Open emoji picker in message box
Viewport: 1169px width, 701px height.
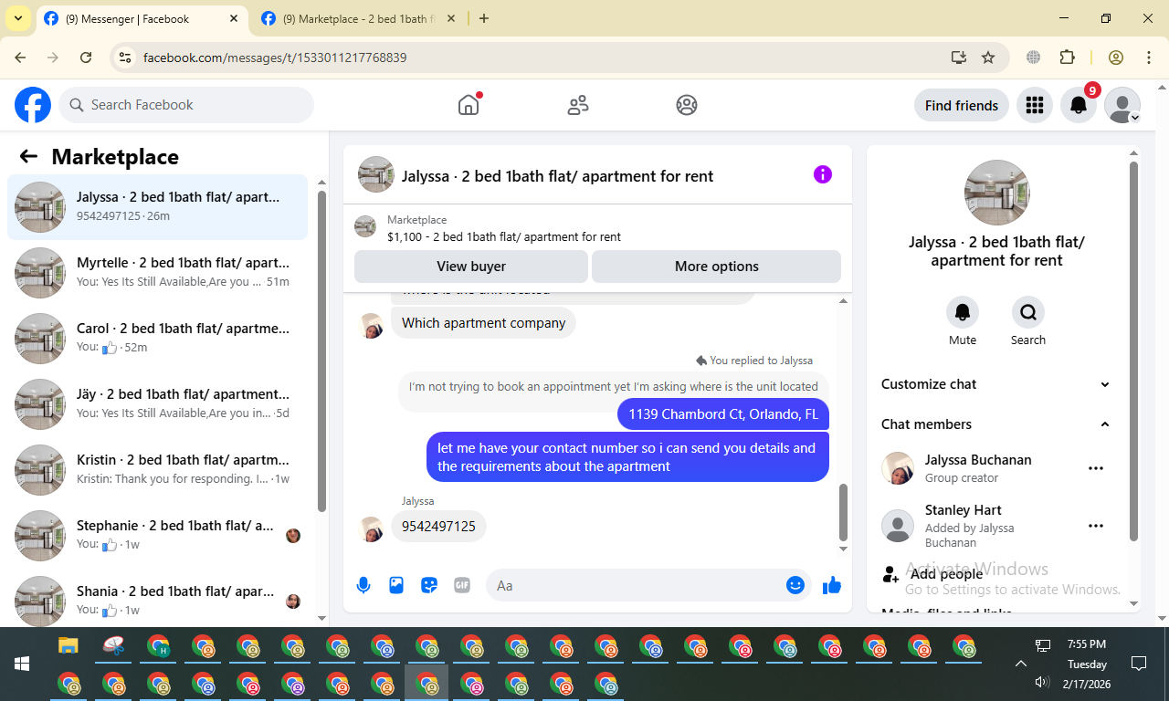tap(795, 585)
